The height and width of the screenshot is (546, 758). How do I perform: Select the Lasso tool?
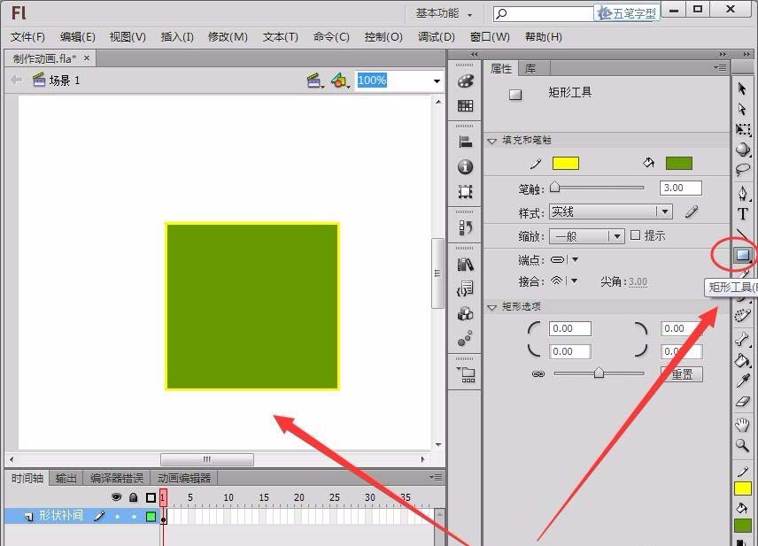coord(743,170)
